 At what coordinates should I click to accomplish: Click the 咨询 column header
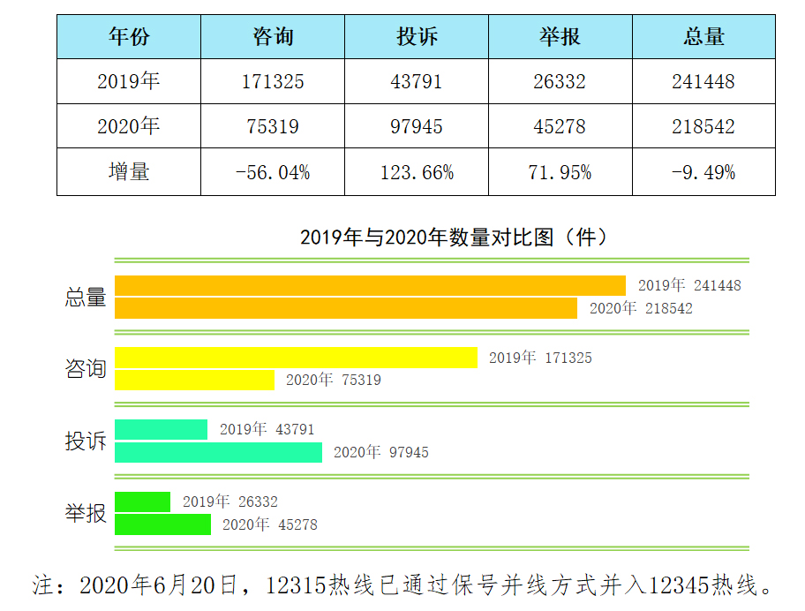[x=274, y=36]
